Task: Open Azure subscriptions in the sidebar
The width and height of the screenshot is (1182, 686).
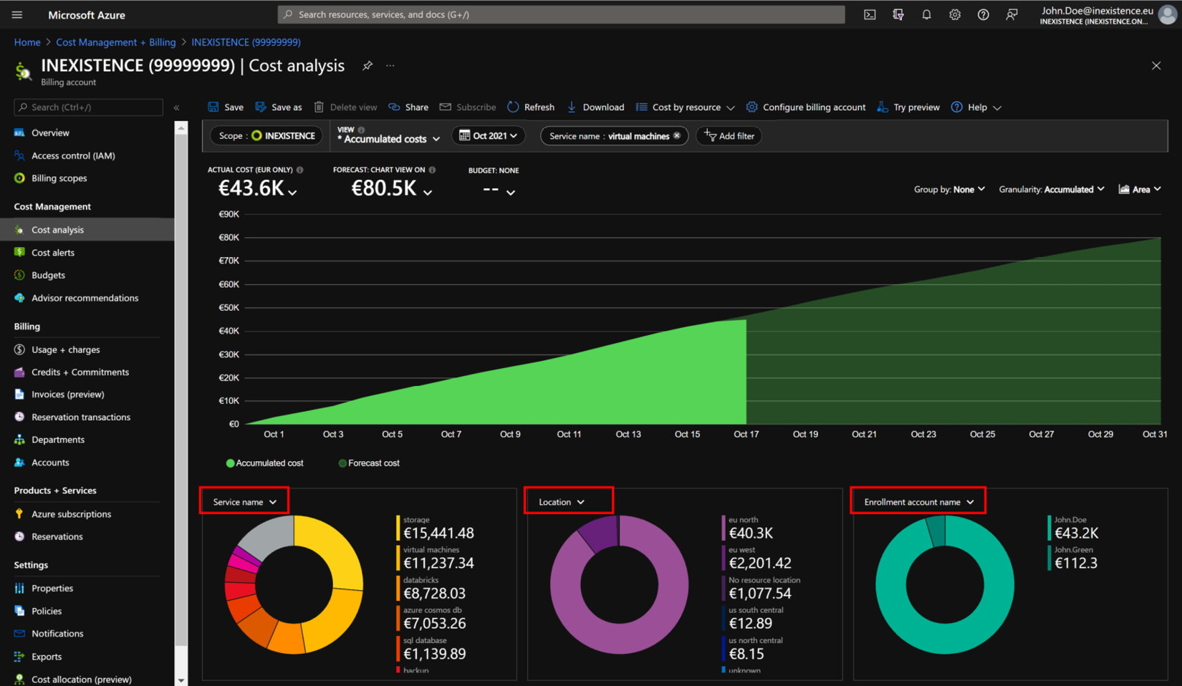Action: (x=71, y=514)
